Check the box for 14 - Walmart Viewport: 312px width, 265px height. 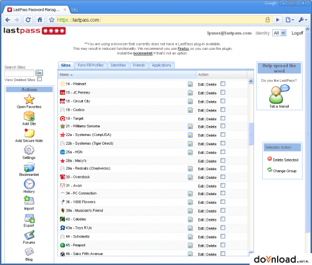(x=223, y=84)
